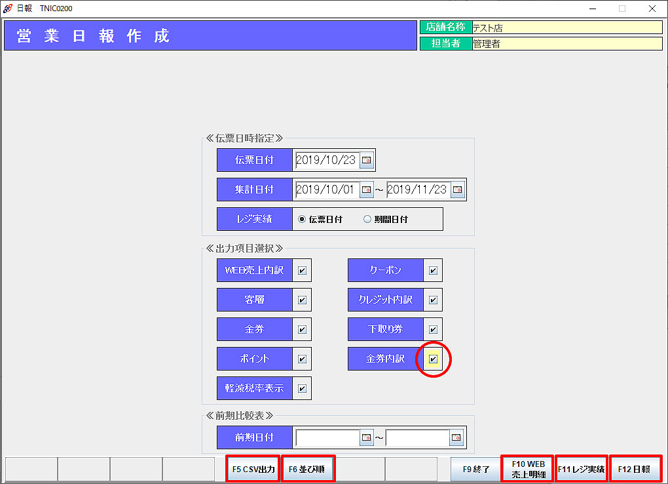The image size is (668, 484).
Task: Toggle the 軽減税率表示 checkbox
Action: 302,388
